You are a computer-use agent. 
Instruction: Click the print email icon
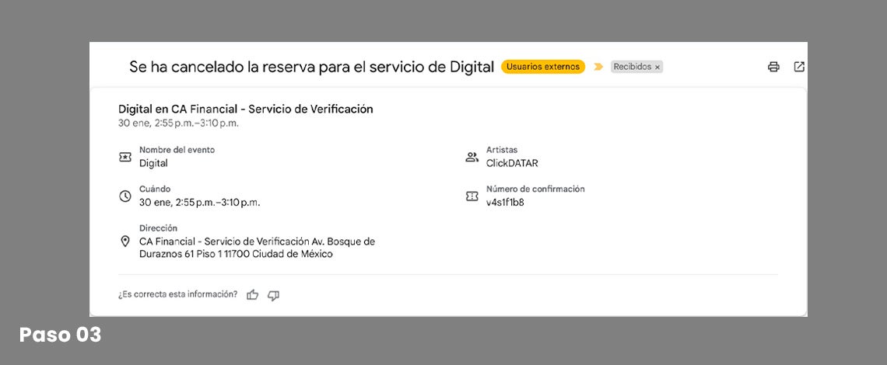pyautogui.click(x=773, y=67)
